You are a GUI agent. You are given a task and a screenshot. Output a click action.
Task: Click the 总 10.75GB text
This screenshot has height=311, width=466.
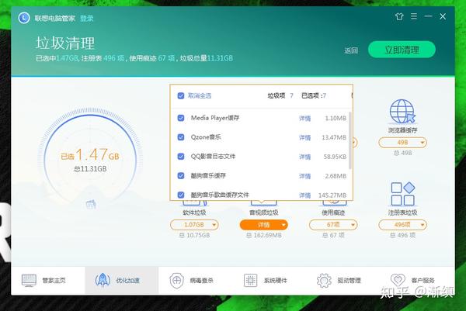[194, 235]
